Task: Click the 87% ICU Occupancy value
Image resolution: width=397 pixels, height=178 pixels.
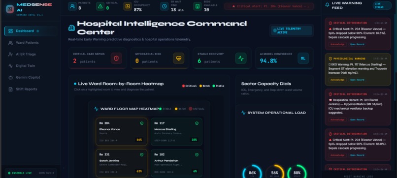Action: coord(138,10)
